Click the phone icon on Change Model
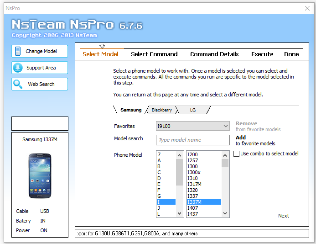Image resolution: width=316 pixels, height=244 pixels. [18, 51]
